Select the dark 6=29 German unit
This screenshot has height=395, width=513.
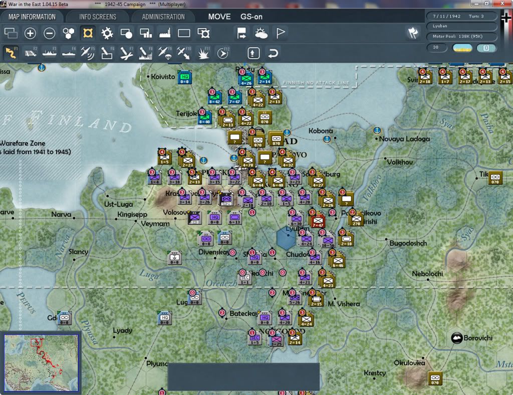(x=226, y=199)
